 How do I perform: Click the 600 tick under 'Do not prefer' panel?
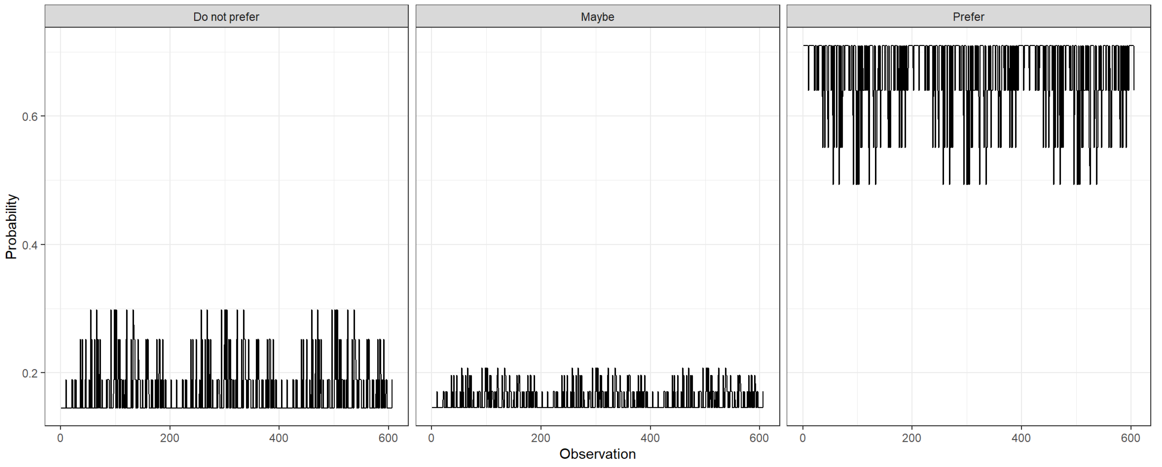point(388,438)
